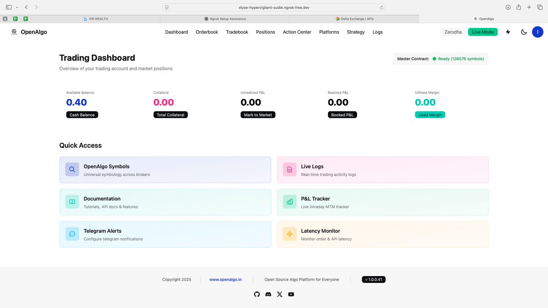
Task: Open the Tradebook menu item
Action: [237, 32]
